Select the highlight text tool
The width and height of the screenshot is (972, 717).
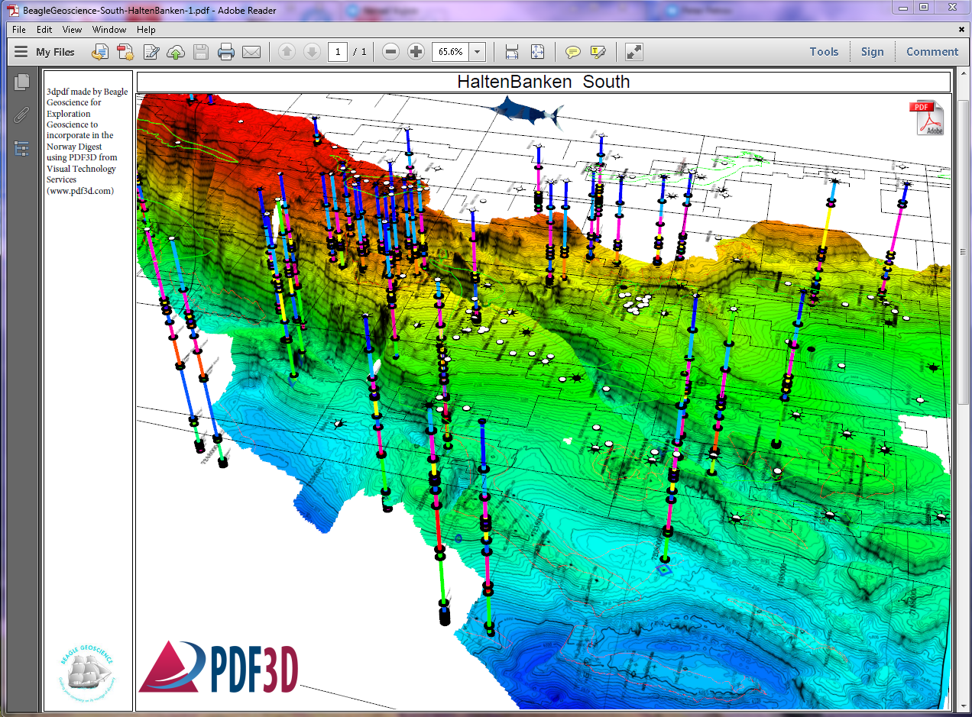(x=598, y=52)
